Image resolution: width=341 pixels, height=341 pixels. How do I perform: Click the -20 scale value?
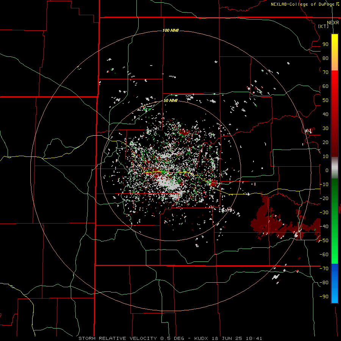pos(324,198)
